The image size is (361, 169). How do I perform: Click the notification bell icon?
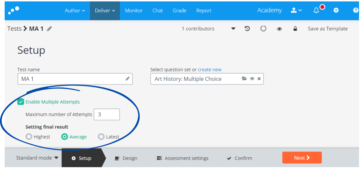(x=316, y=11)
